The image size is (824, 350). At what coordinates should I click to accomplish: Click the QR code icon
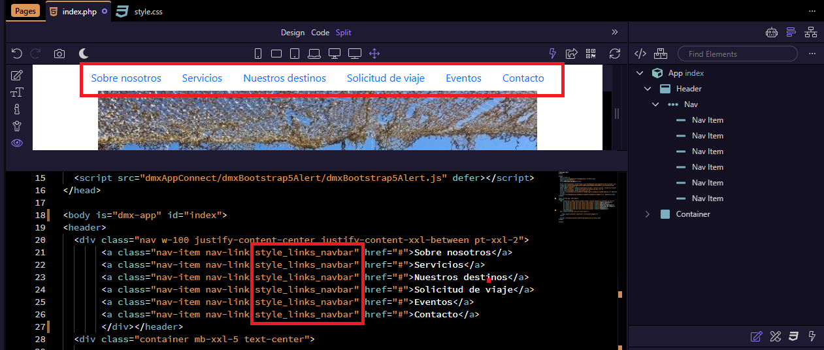click(x=591, y=54)
